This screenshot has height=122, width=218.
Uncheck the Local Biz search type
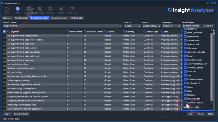[185, 72]
